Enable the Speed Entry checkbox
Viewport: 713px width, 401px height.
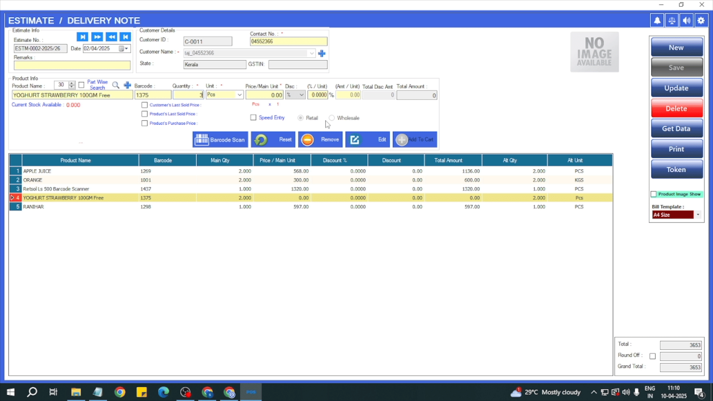[253, 118]
